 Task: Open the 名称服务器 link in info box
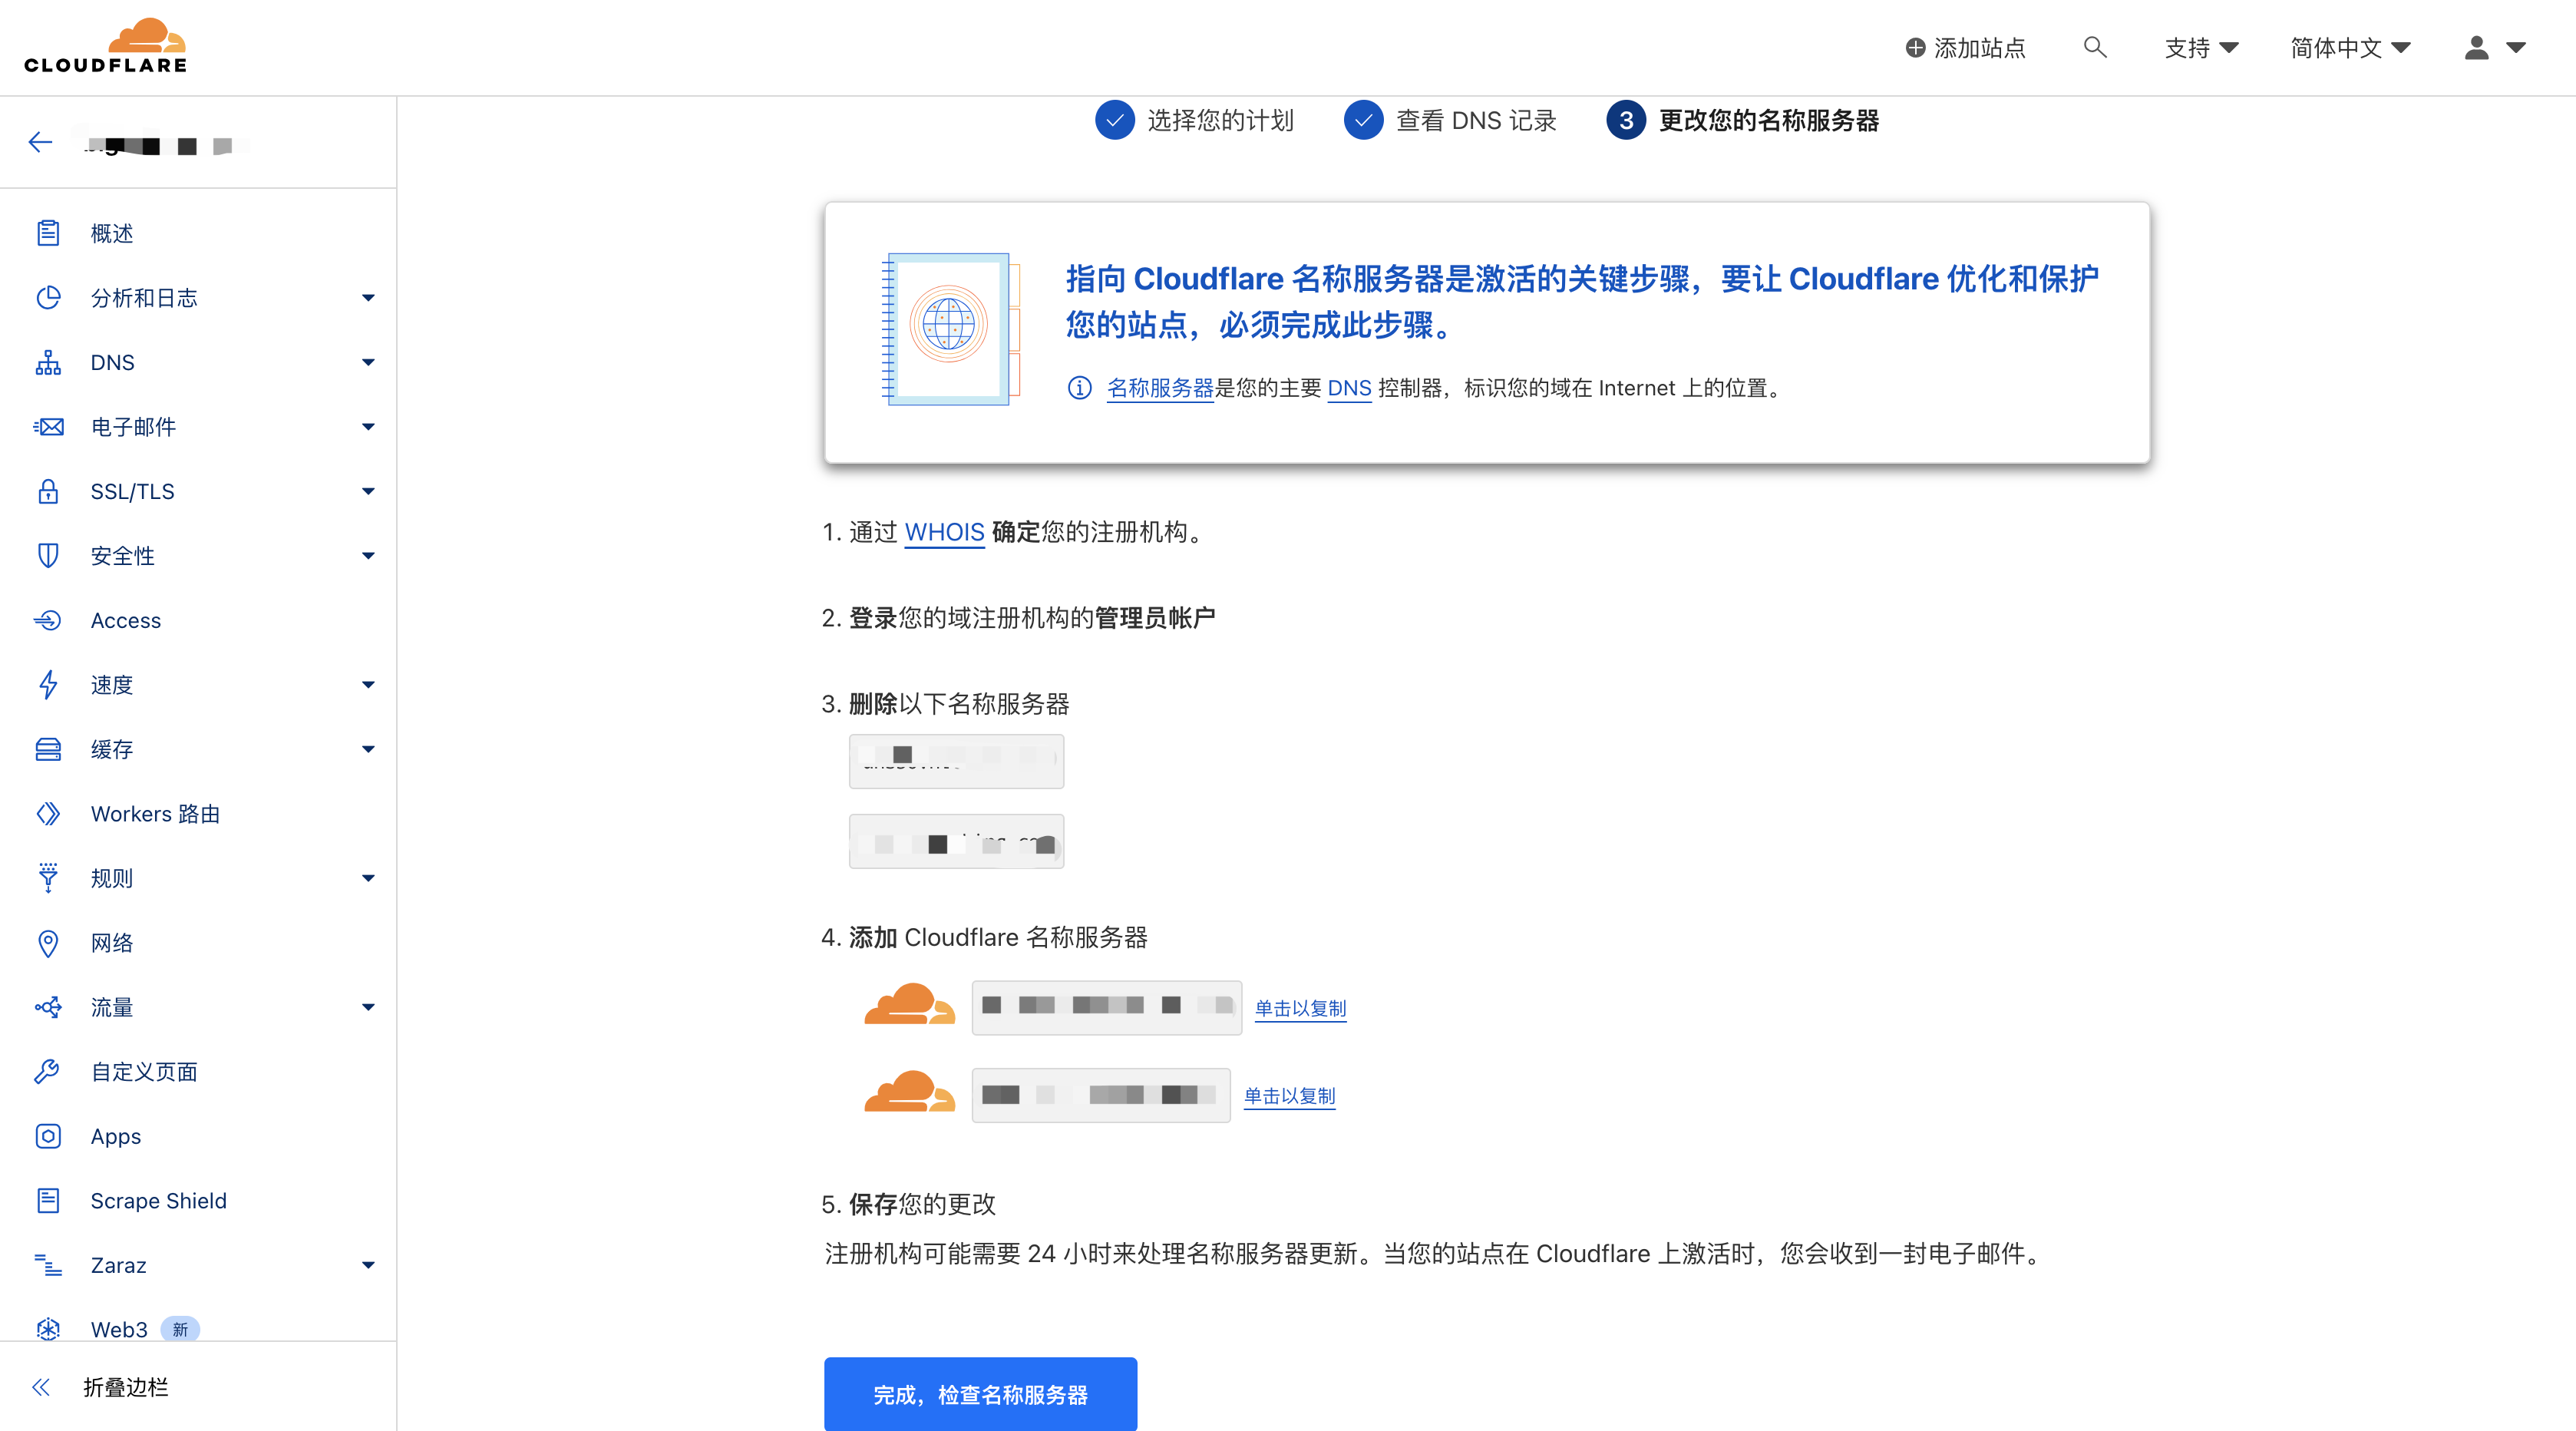(1160, 388)
